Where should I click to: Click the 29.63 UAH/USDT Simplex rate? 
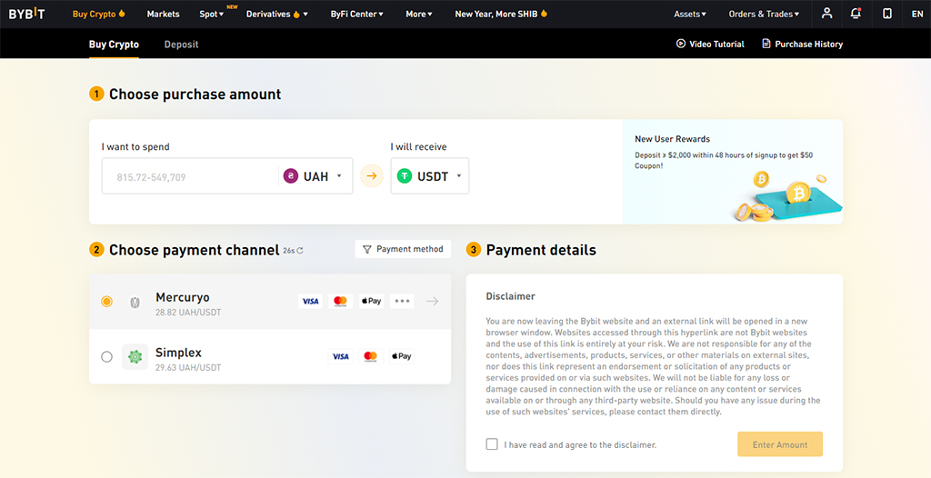[x=188, y=367]
